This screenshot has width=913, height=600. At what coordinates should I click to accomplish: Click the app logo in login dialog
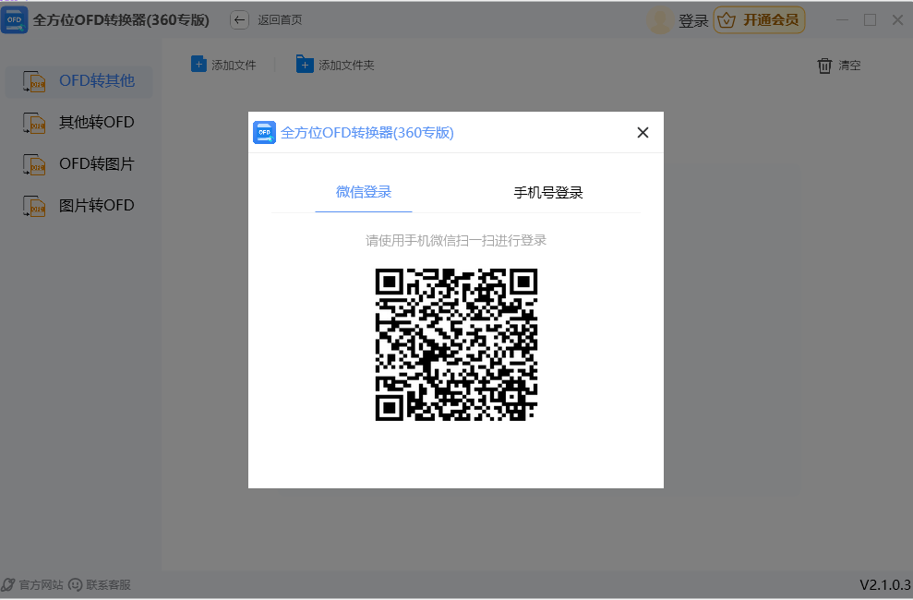pos(264,133)
